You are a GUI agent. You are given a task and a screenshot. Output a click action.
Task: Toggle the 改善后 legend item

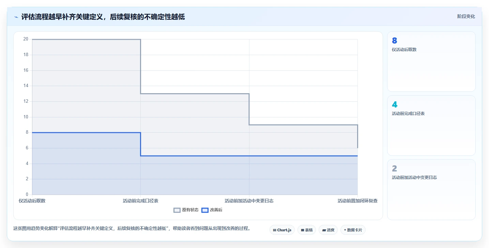coord(212,210)
